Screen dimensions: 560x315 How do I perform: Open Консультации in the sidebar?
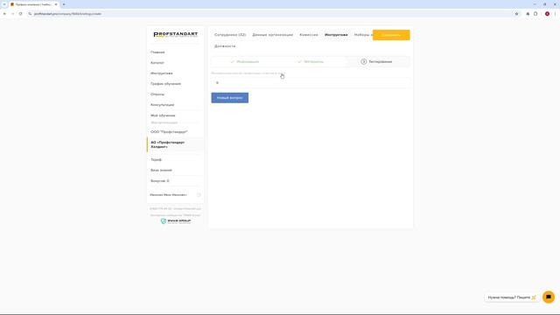pyautogui.click(x=162, y=105)
